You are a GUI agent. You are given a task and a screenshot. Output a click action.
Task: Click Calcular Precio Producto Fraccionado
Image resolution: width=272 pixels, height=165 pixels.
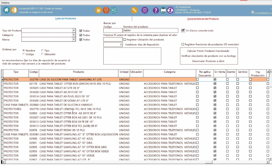click(208, 51)
